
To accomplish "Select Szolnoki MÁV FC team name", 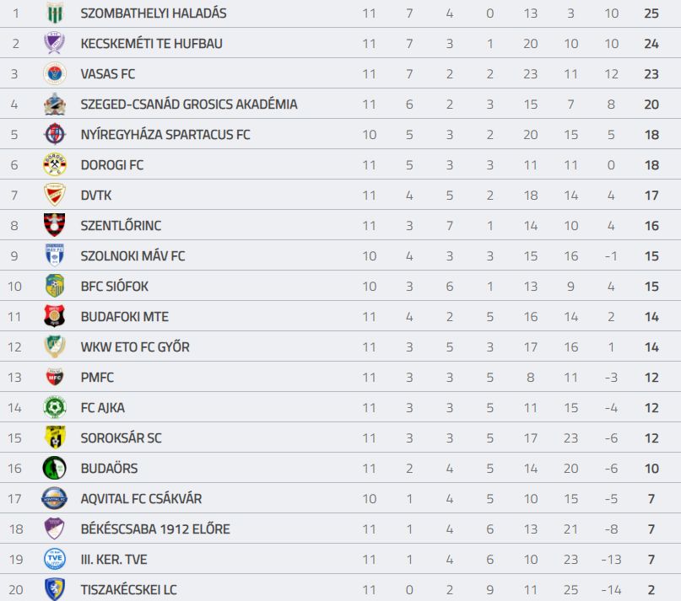I will click(x=132, y=256).
